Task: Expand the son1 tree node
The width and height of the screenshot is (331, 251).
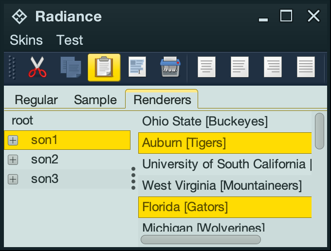Action: pyautogui.click(x=13, y=141)
